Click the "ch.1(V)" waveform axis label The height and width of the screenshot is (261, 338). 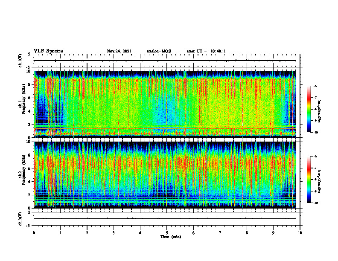coord(20,61)
